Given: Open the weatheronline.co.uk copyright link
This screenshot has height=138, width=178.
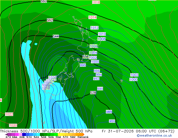Looking at the screenshot, I should pos(154,135).
